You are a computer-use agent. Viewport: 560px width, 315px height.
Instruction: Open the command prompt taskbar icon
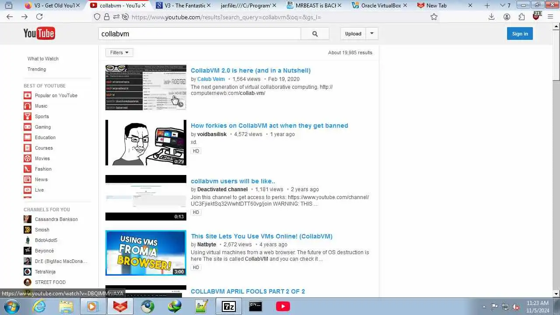[255, 306]
